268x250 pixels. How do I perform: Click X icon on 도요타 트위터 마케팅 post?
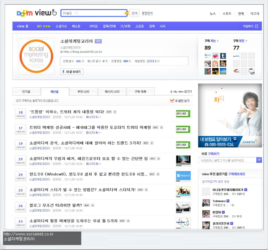[162, 127]
